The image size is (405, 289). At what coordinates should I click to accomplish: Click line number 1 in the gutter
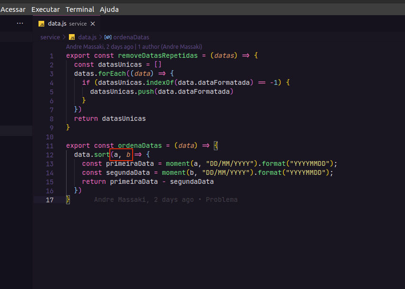click(x=52, y=56)
